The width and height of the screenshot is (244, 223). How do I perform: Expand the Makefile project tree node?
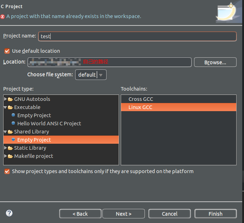[x=5, y=156]
